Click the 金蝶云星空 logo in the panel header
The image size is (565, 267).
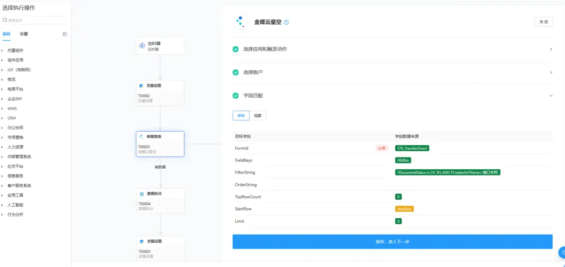(x=240, y=22)
